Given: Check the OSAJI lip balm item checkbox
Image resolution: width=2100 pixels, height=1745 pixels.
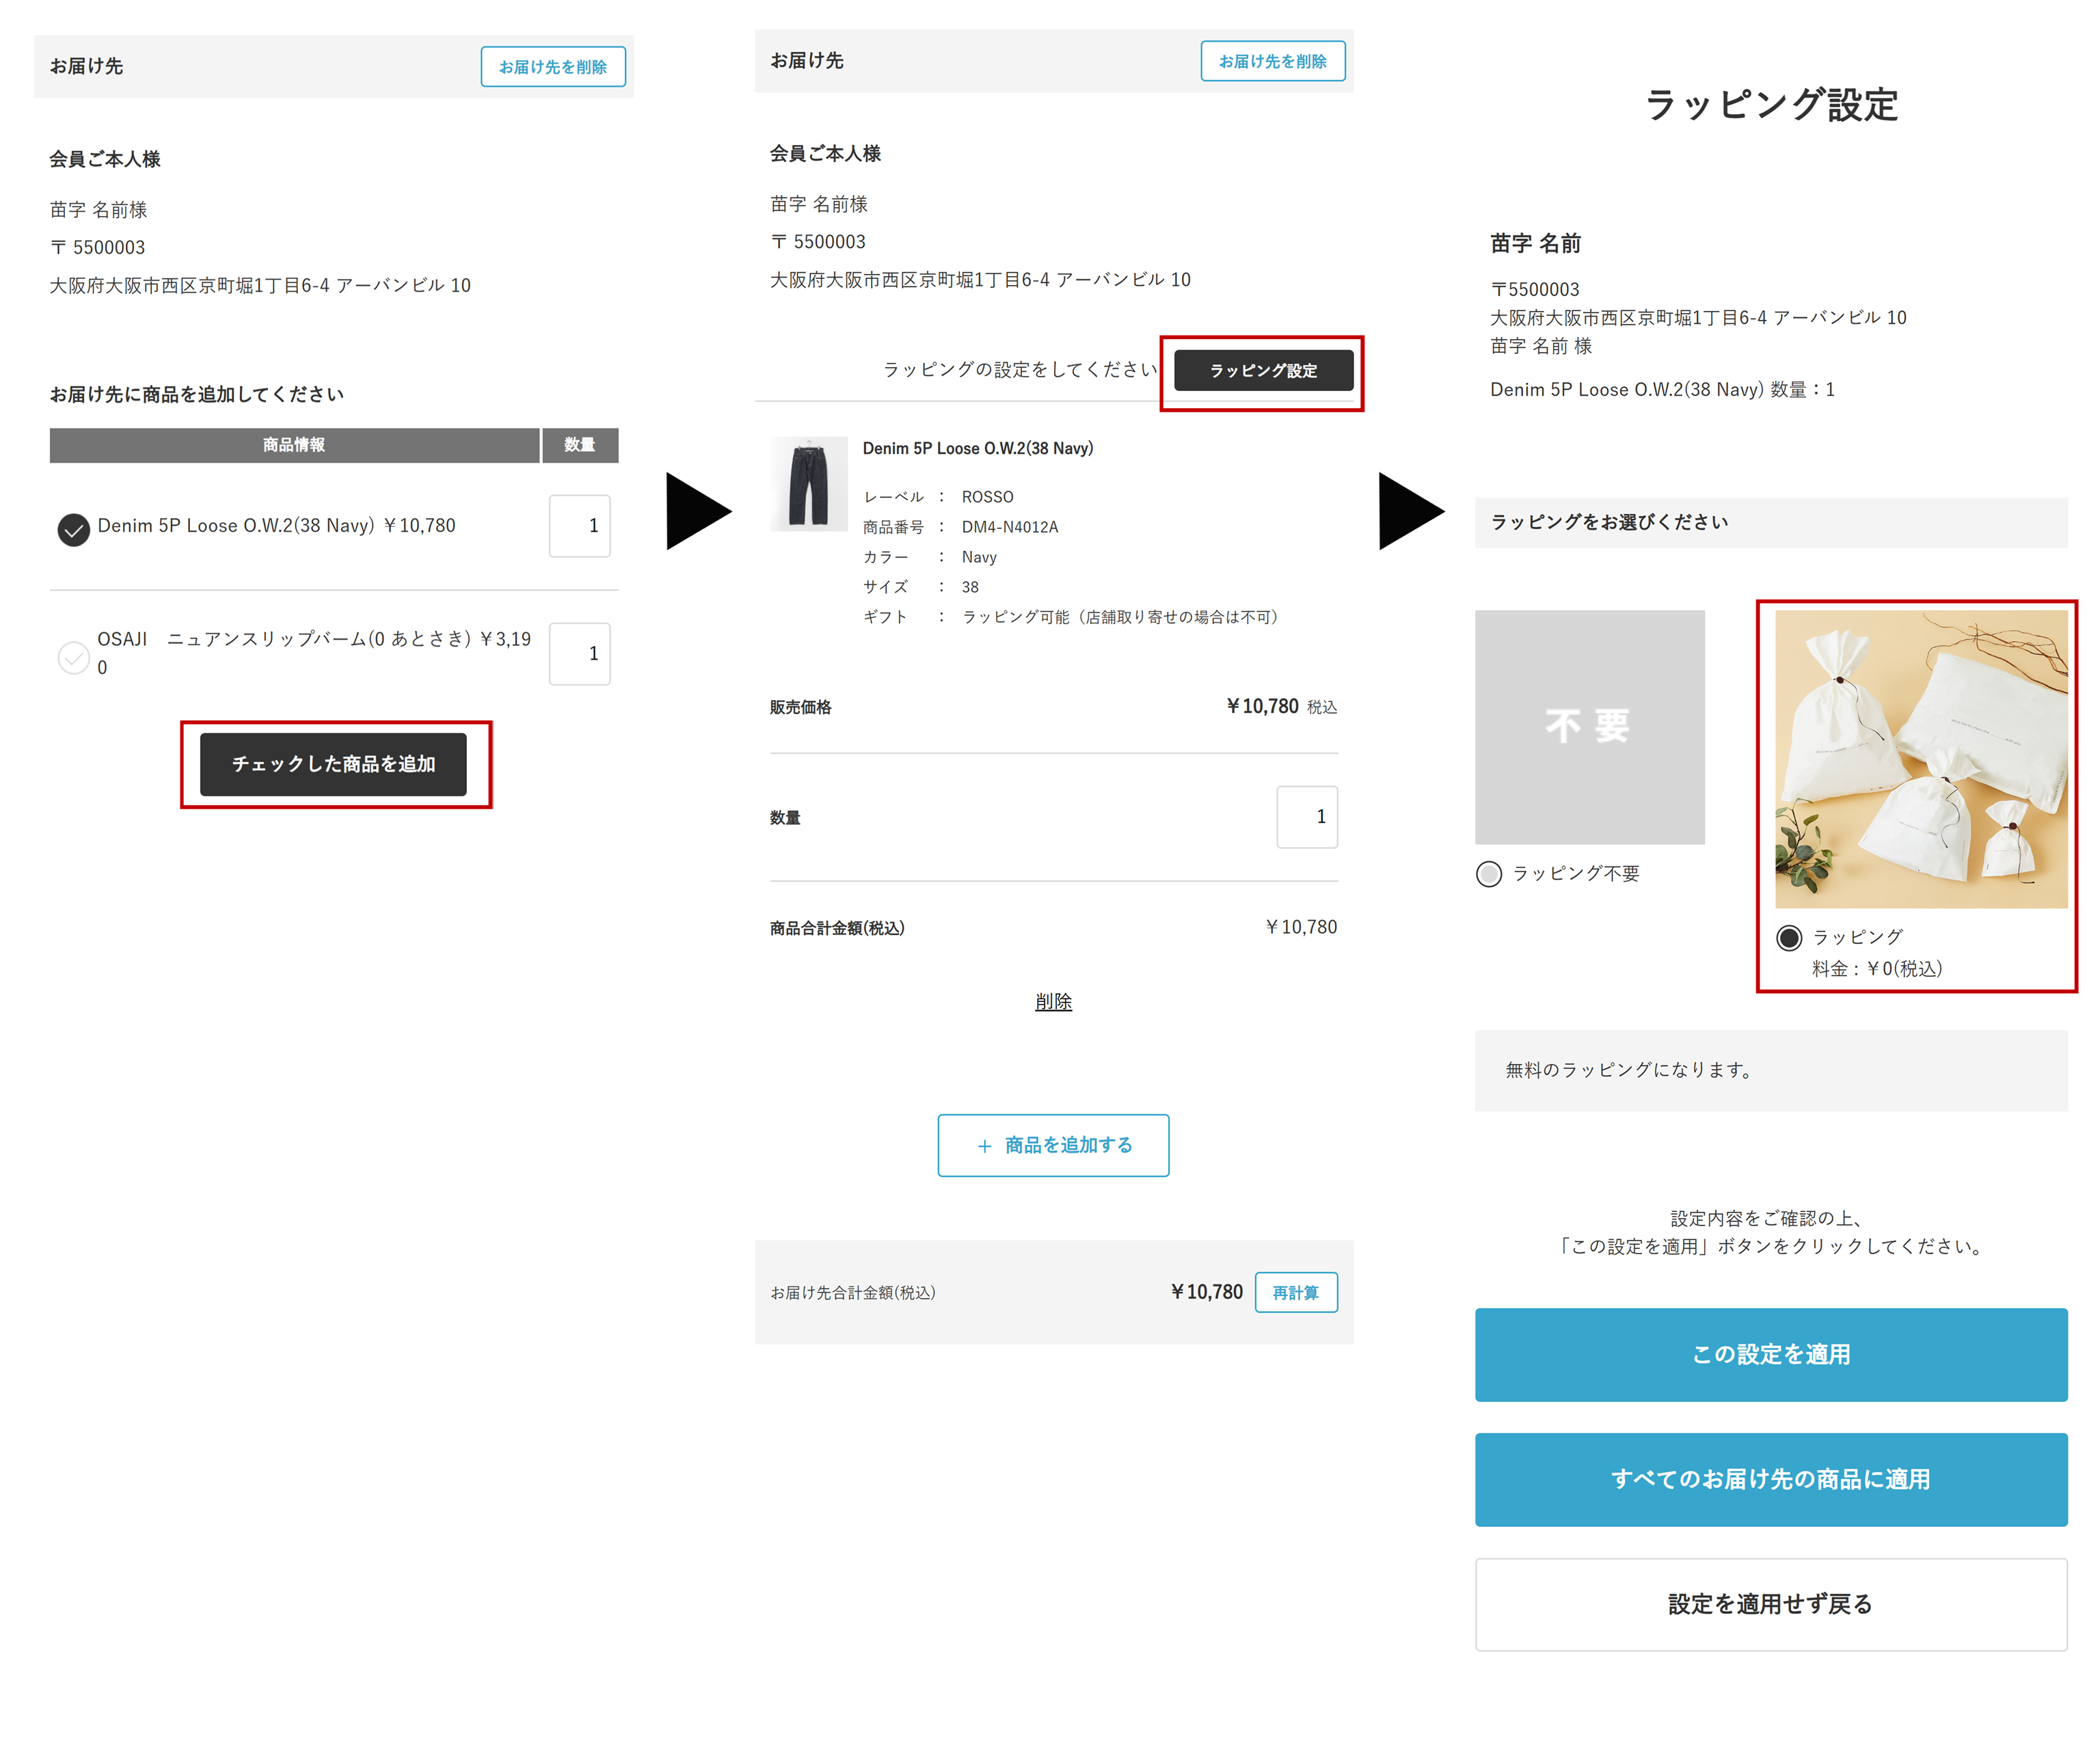Looking at the screenshot, I should tap(73, 657).
